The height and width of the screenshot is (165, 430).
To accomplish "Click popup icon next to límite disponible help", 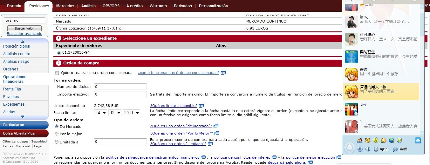I will (201, 106).
